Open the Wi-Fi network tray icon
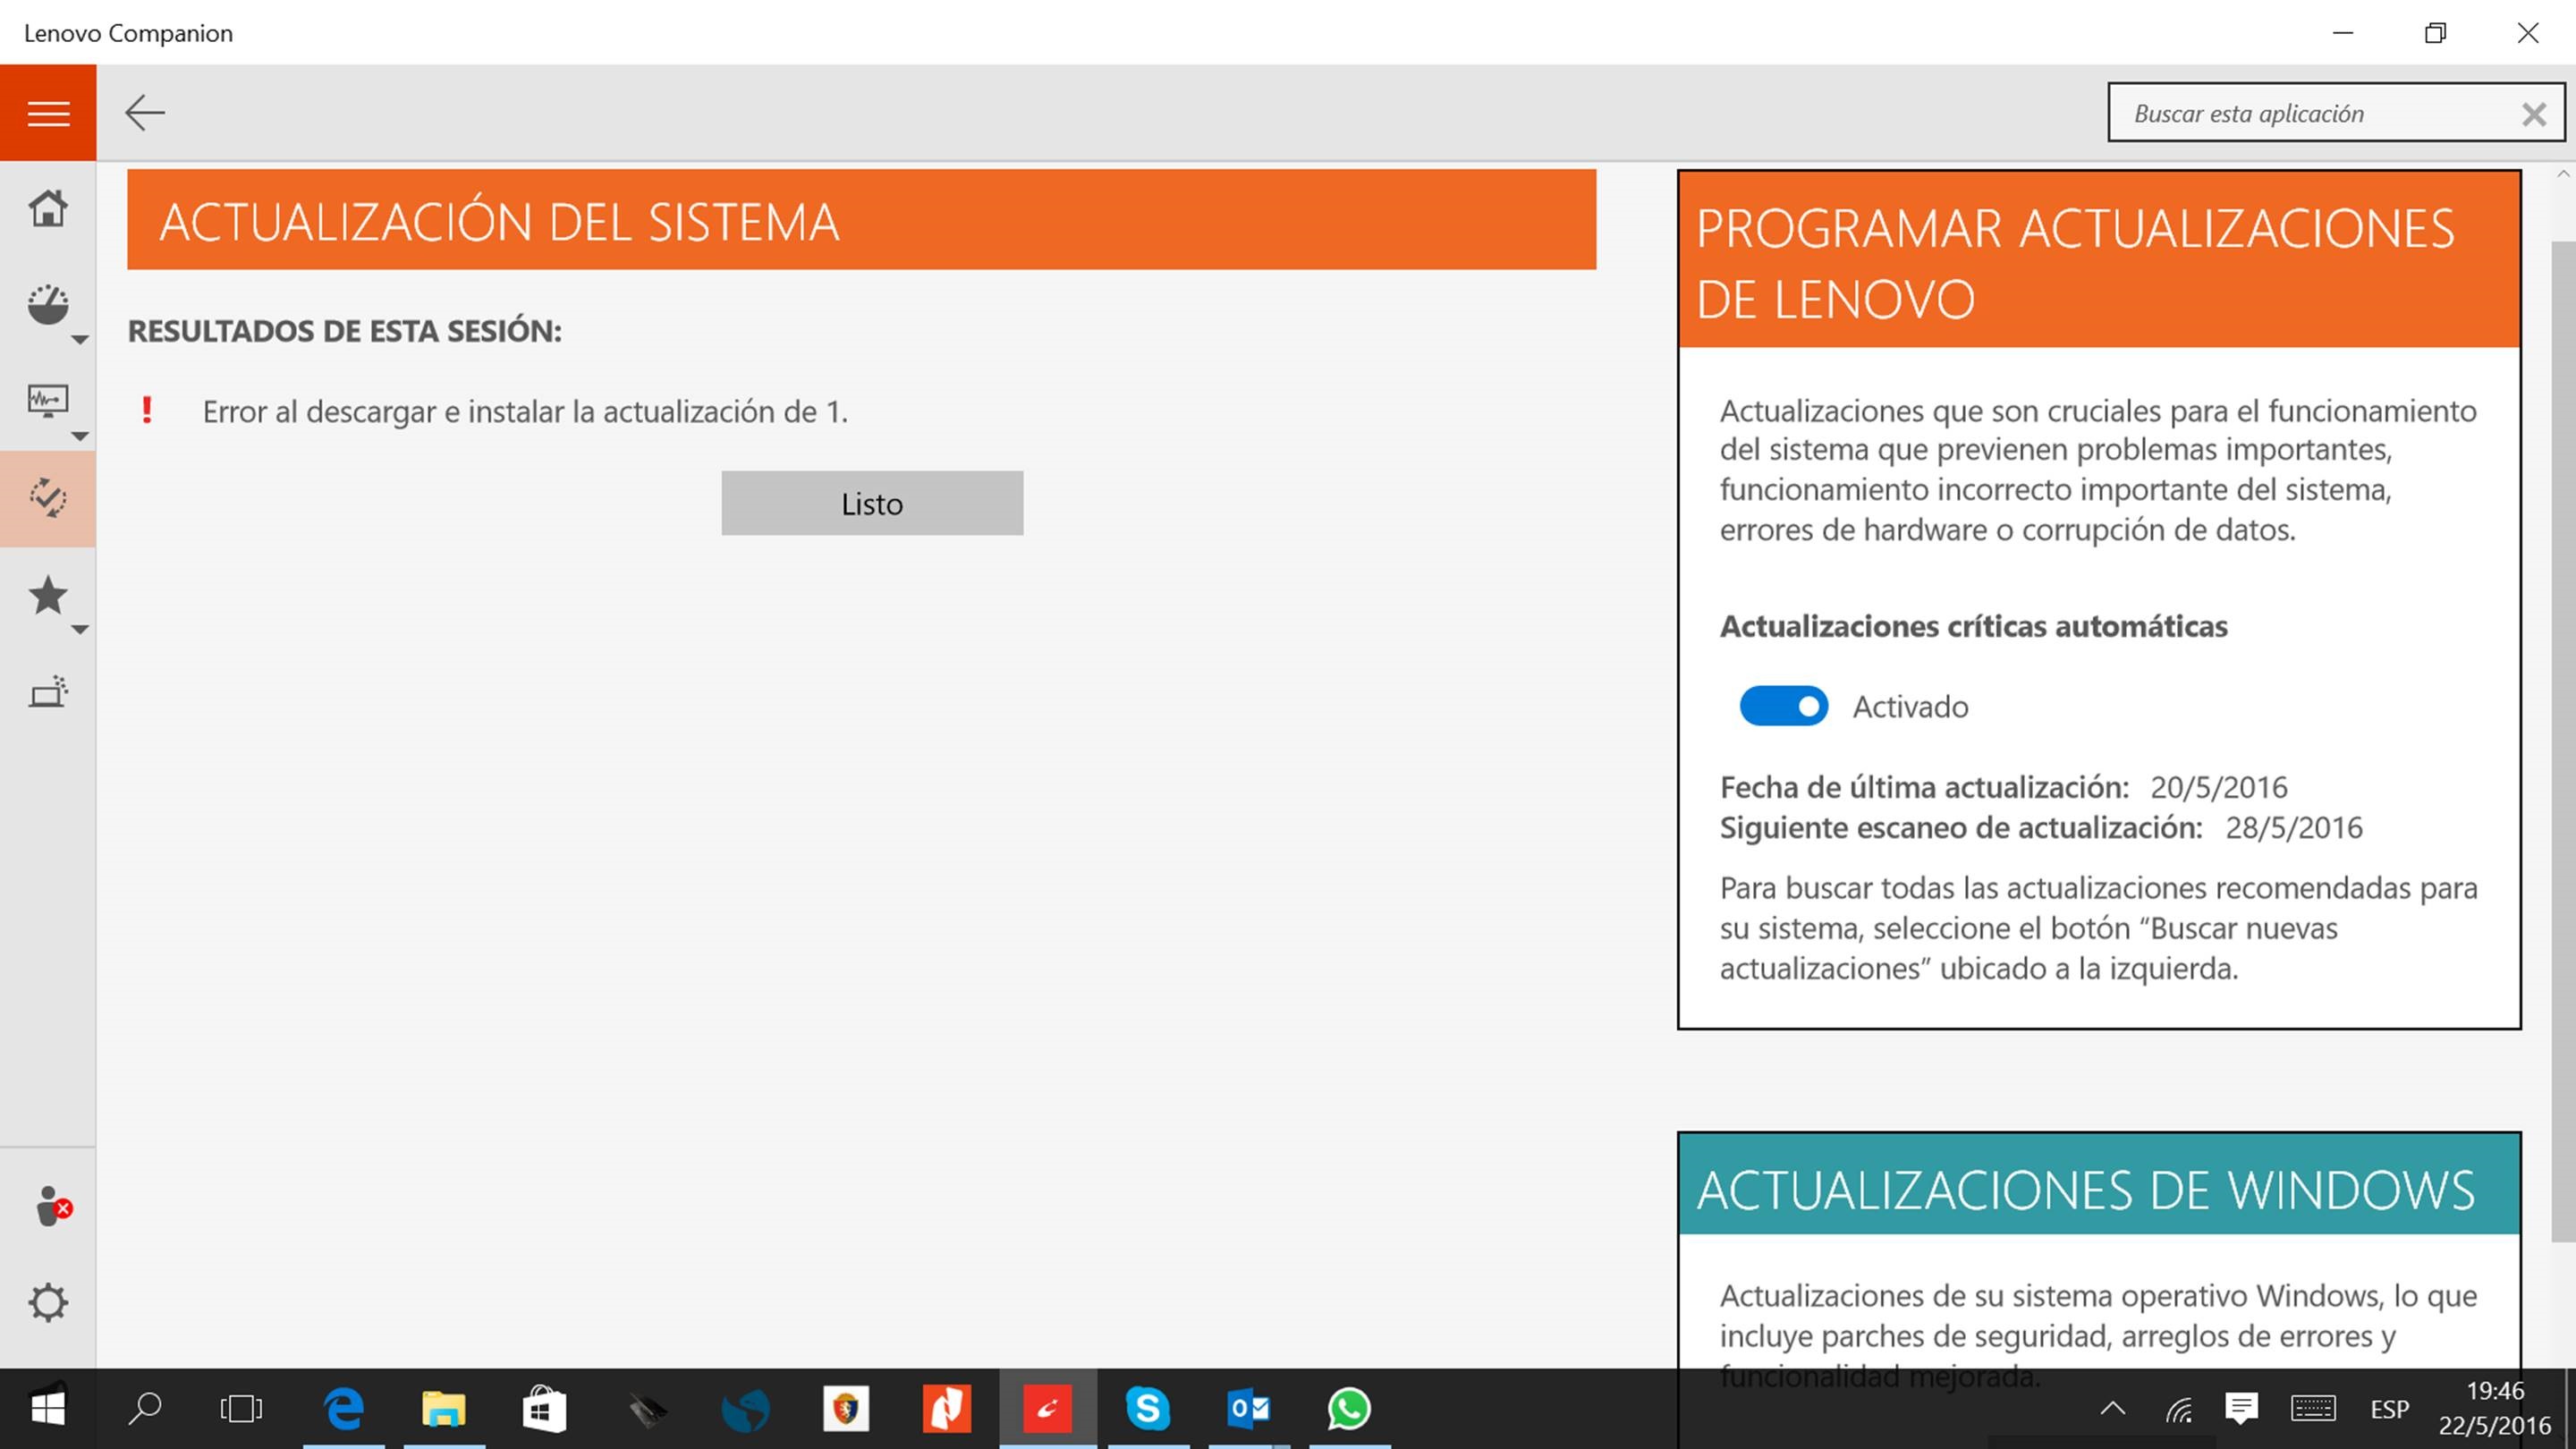 [x=2179, y=1409]
